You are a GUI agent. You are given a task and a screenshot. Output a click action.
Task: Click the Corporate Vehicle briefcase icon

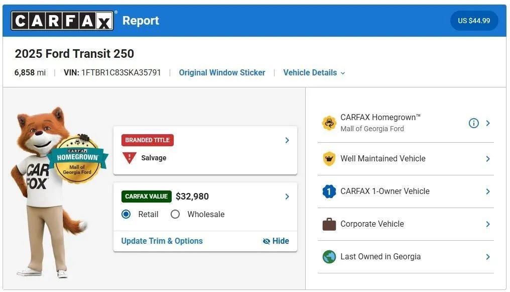pyautogui.click(x=329, y=224)
